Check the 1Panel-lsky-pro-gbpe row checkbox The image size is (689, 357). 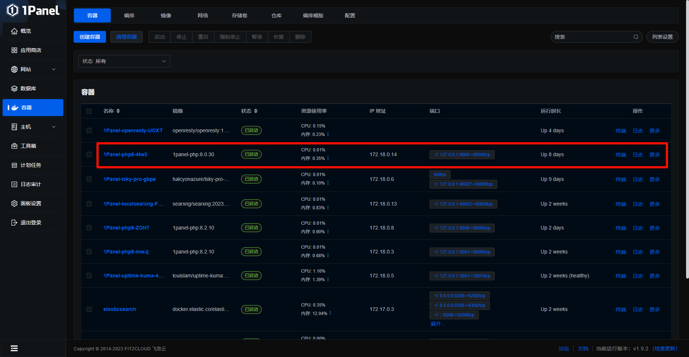click(89, 179)
